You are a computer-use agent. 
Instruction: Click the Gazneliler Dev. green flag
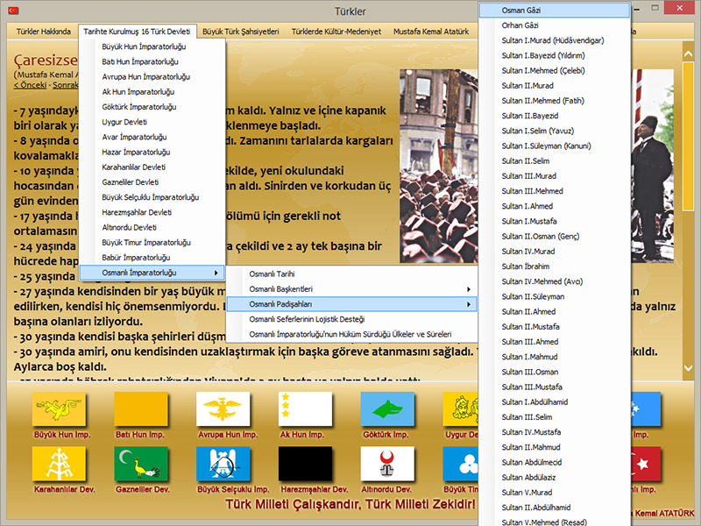(x=140, y=464)
